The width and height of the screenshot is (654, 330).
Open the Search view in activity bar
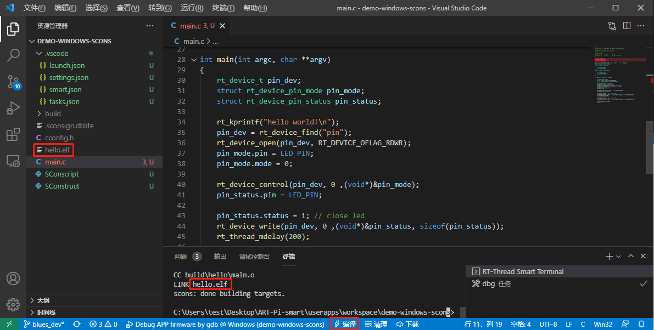(x=13, y=55)
